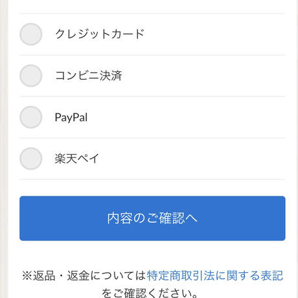This screenshot has width=298, height=298.
Task: Click the blue confirm-contents button text
Action: 152,218
